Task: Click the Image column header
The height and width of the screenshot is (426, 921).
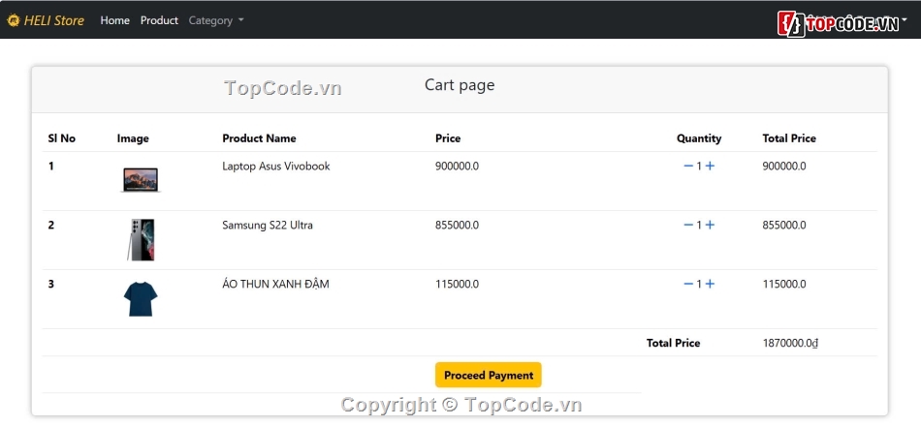Action: [x=133, y=138]
